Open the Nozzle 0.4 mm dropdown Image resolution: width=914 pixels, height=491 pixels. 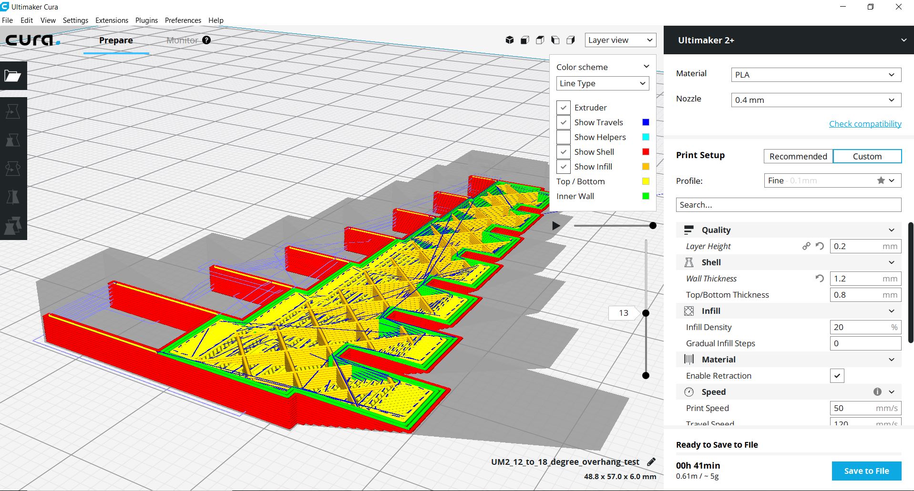[x=816, y=100]
